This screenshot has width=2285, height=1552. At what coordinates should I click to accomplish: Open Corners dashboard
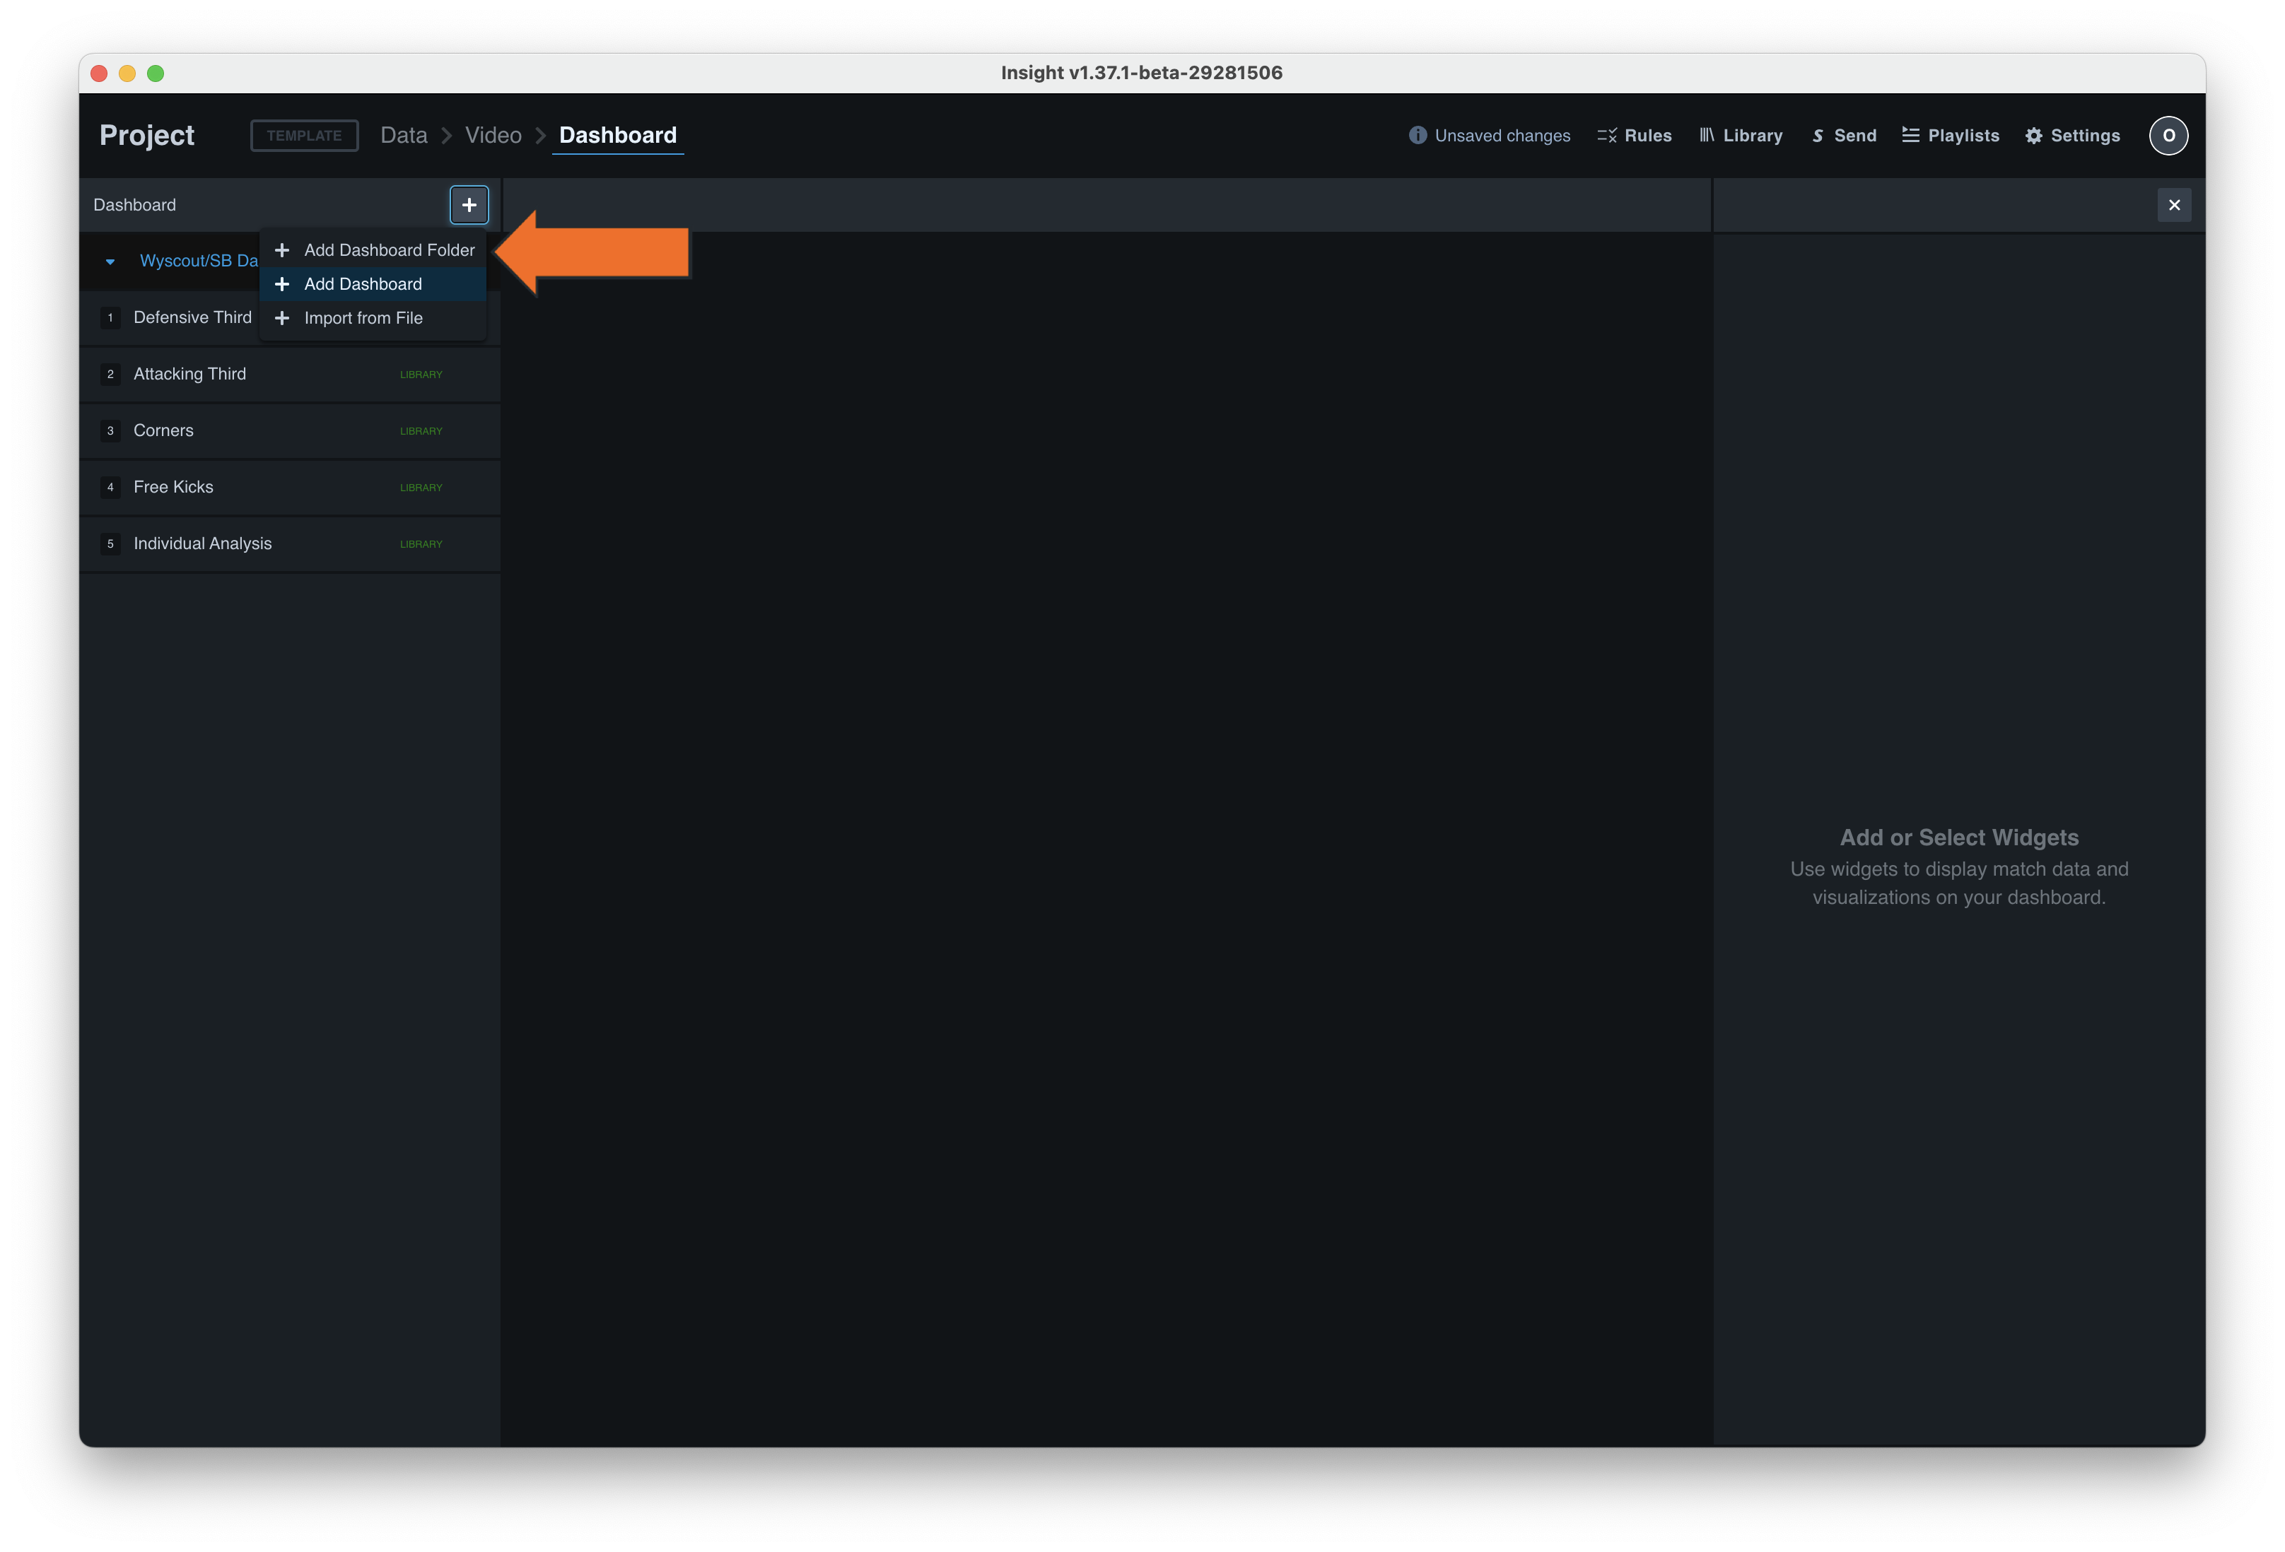pos(290,430)
